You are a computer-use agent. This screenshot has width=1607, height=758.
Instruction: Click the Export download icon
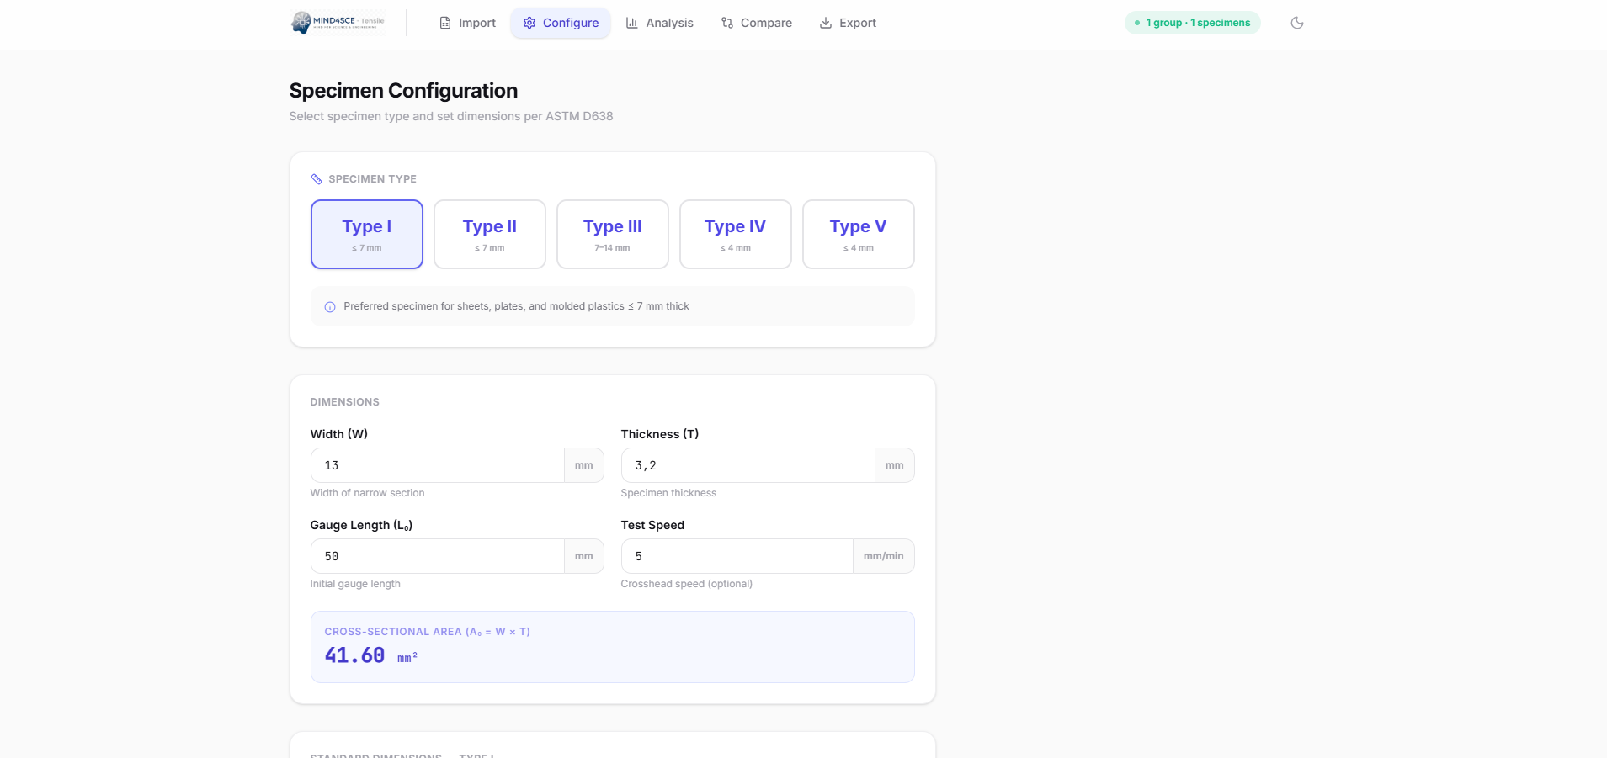point(826,23)
